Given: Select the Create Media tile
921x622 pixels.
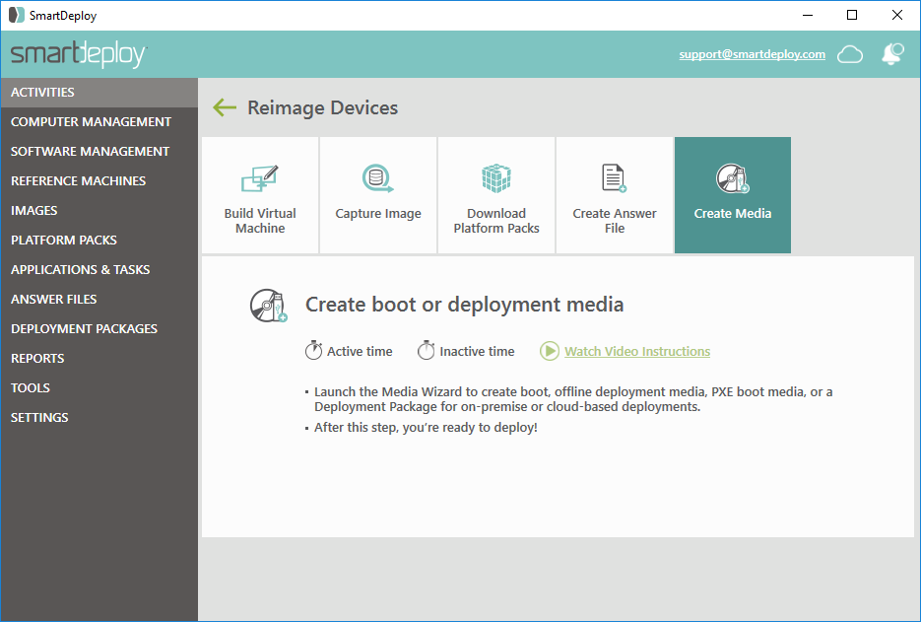Looking at the screenshot, I should point(733,195).
